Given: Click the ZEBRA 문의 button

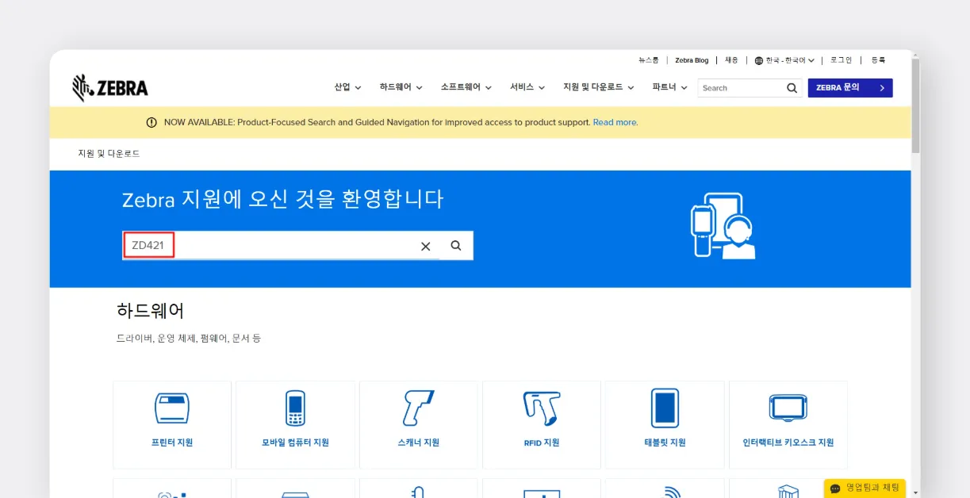Looking at the screenshot, I should [x=850, y=88].
